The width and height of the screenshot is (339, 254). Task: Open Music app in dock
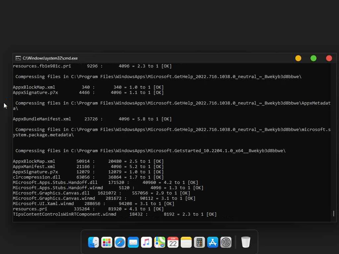[x=146, y=242]
